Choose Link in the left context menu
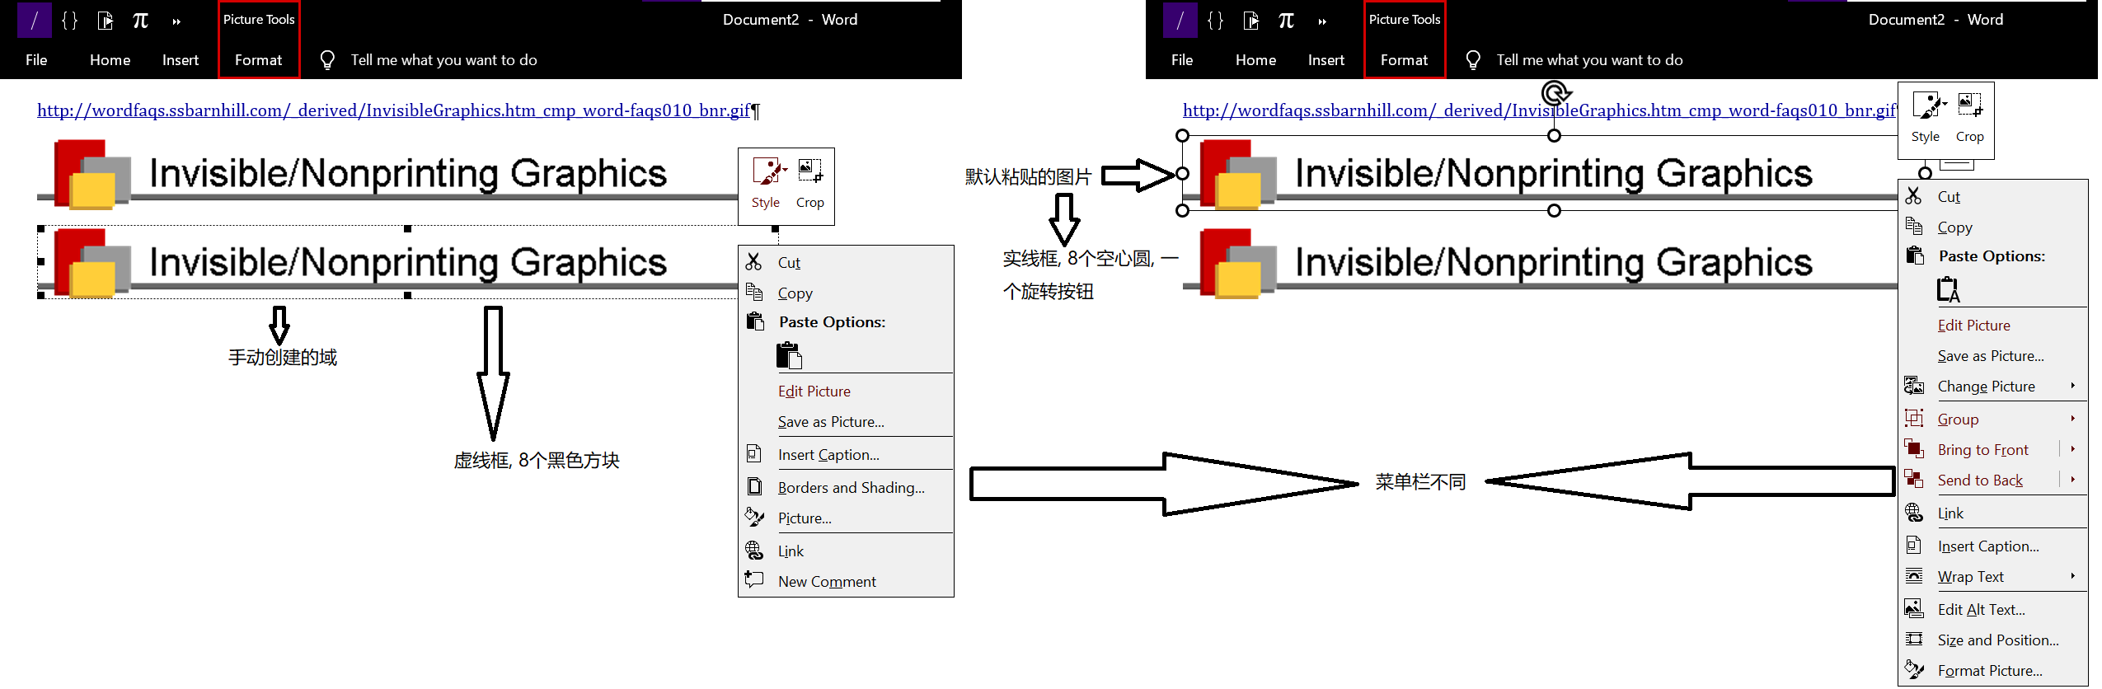Viewport: 2102px width, 689px height. 847,551
